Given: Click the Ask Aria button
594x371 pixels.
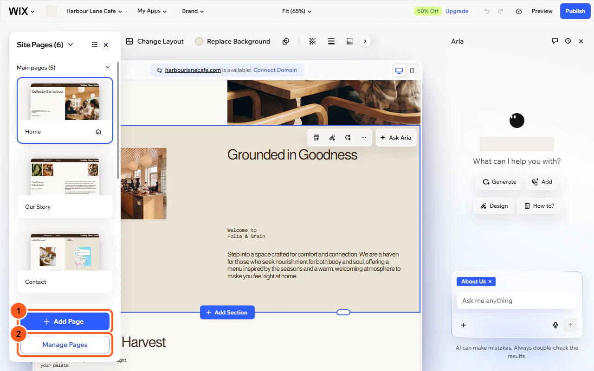Looking at the screenshot, I should pyautogui.click(x=396, y=138).
